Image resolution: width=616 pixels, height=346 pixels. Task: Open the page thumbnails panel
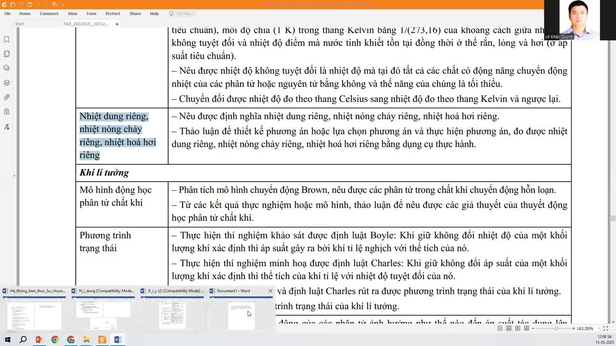(6, 54)
